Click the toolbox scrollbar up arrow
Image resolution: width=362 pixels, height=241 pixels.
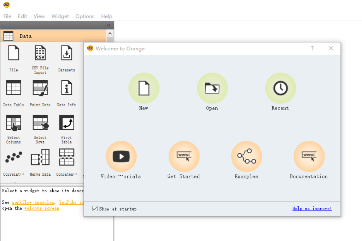pyautogui.click(x=110, y=34)
